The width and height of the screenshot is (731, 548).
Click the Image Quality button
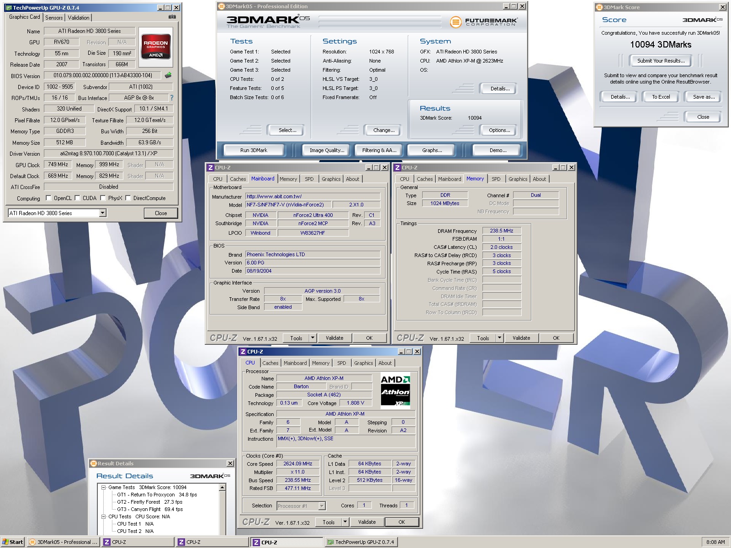(x=327, y=150)
